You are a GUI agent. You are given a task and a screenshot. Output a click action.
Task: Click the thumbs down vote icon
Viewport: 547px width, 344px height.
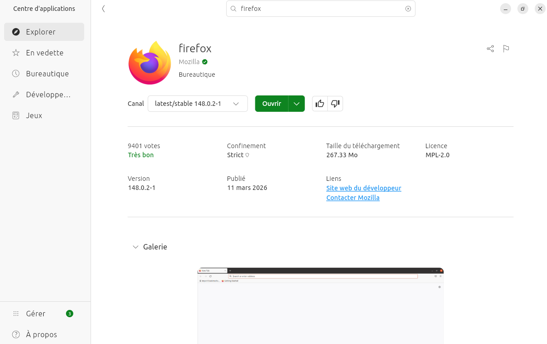(335, 104)
